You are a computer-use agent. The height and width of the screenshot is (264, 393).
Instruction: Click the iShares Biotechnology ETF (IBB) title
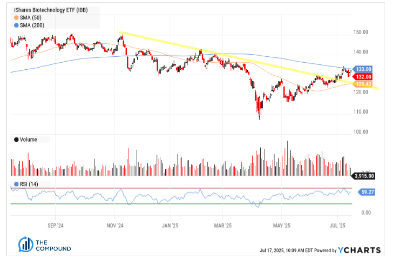[x=51, y=10]
